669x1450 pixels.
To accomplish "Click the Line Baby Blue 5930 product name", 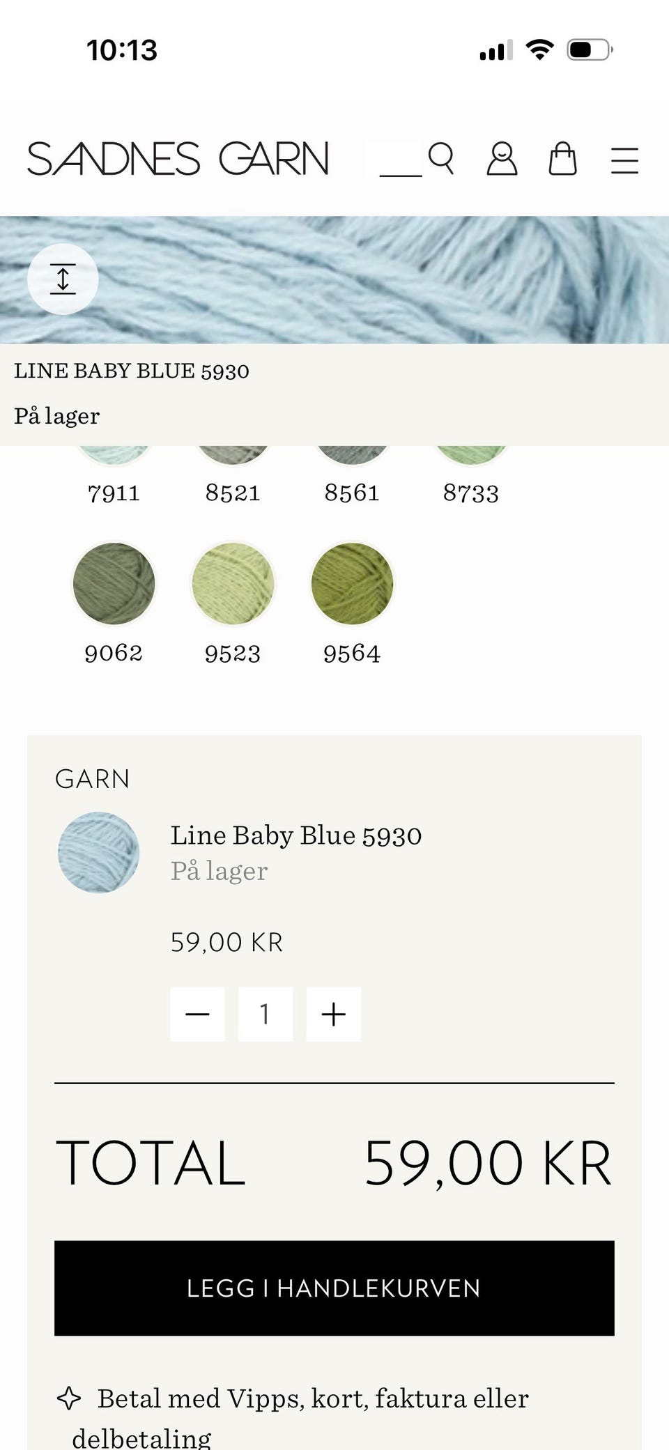I will [296, 835].
